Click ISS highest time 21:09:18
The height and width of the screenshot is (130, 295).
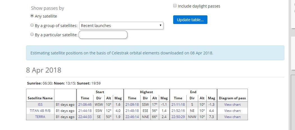tap(132, 105)
